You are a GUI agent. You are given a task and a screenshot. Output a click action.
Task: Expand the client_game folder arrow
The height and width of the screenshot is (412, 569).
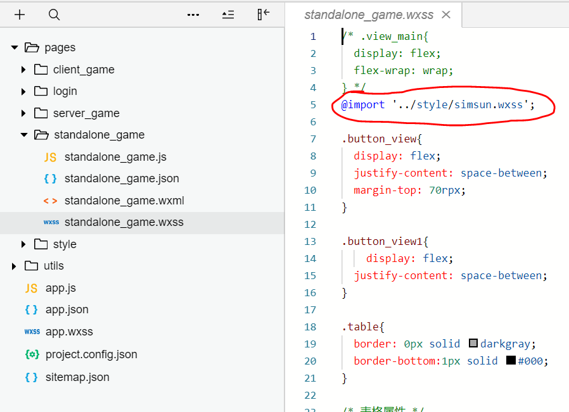pos(23,70)
